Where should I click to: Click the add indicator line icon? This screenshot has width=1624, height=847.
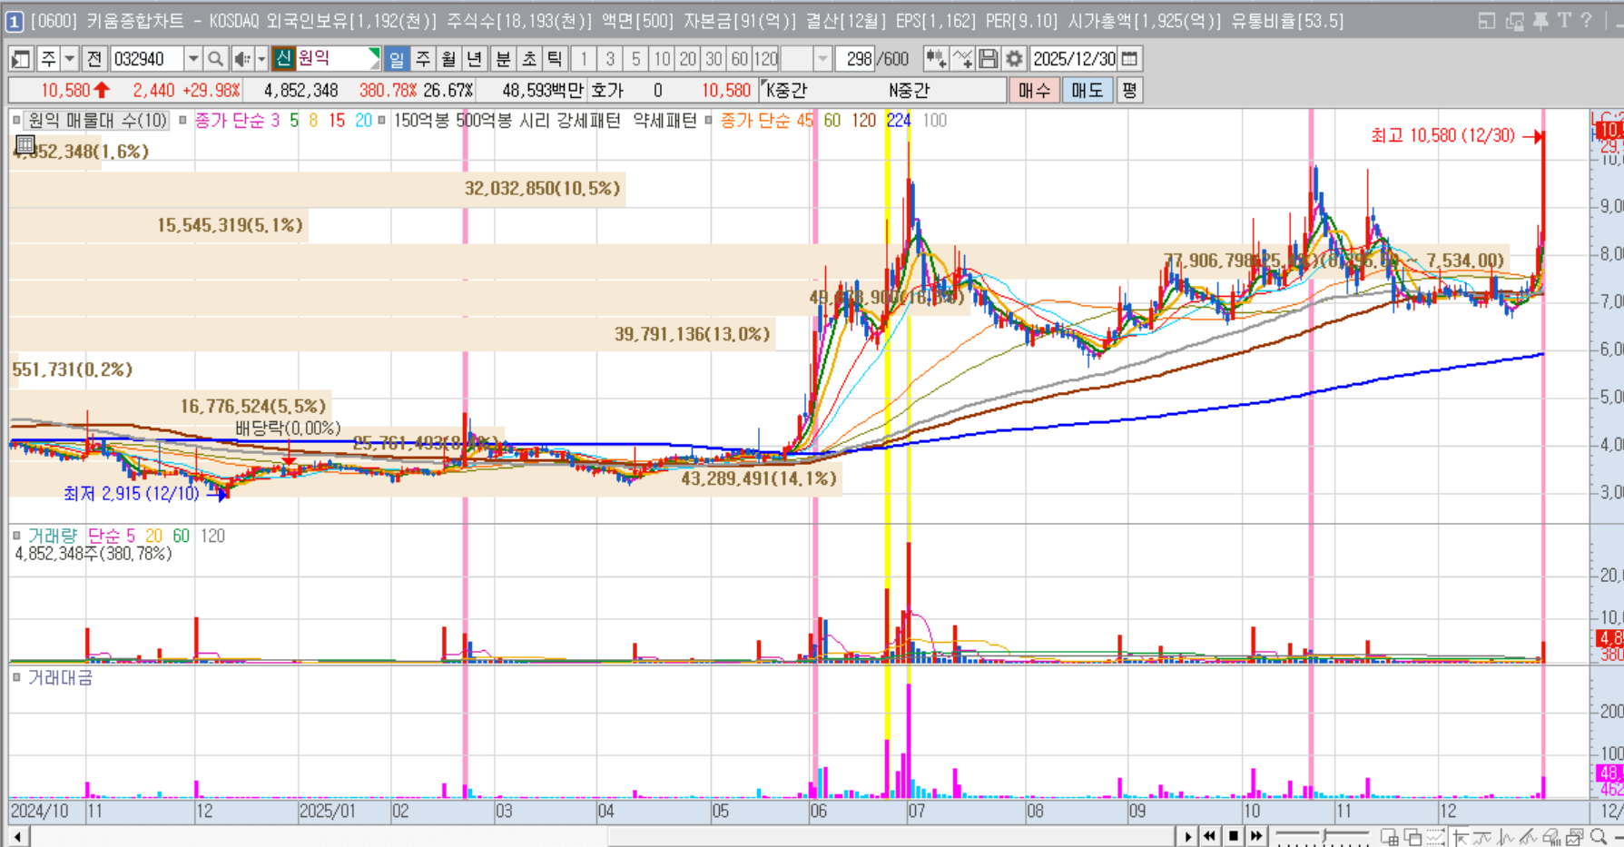click(x=962, y=59)
